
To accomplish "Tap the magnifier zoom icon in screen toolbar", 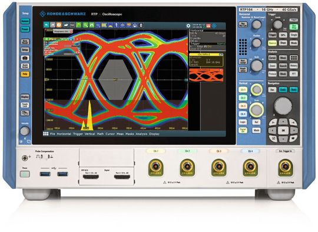I will click(85, 25).
